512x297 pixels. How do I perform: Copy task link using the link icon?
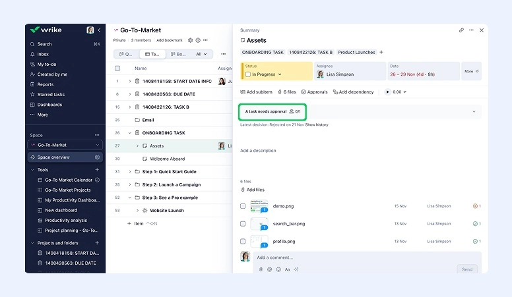[x=461, y=30]
